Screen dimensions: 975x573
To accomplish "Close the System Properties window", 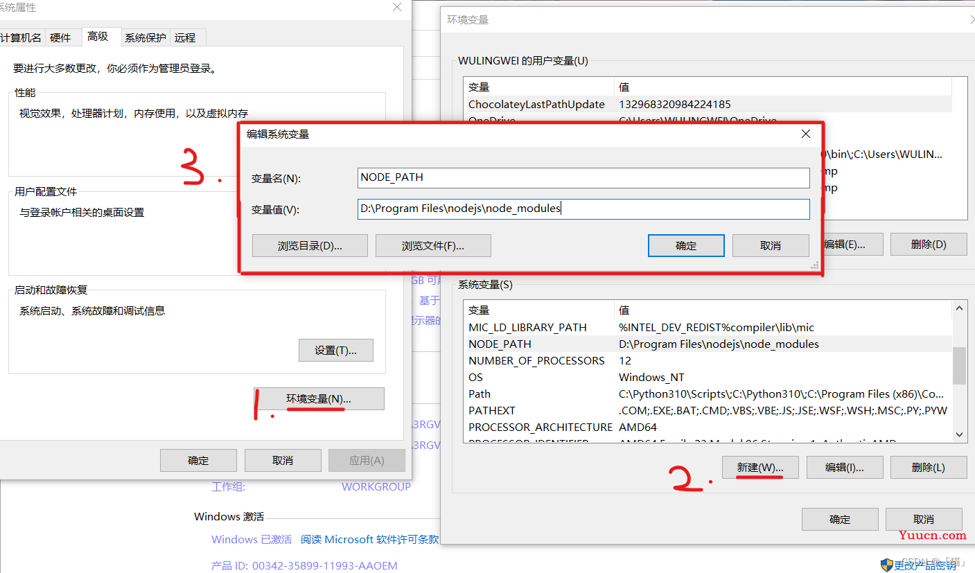I will coord(397,8).
